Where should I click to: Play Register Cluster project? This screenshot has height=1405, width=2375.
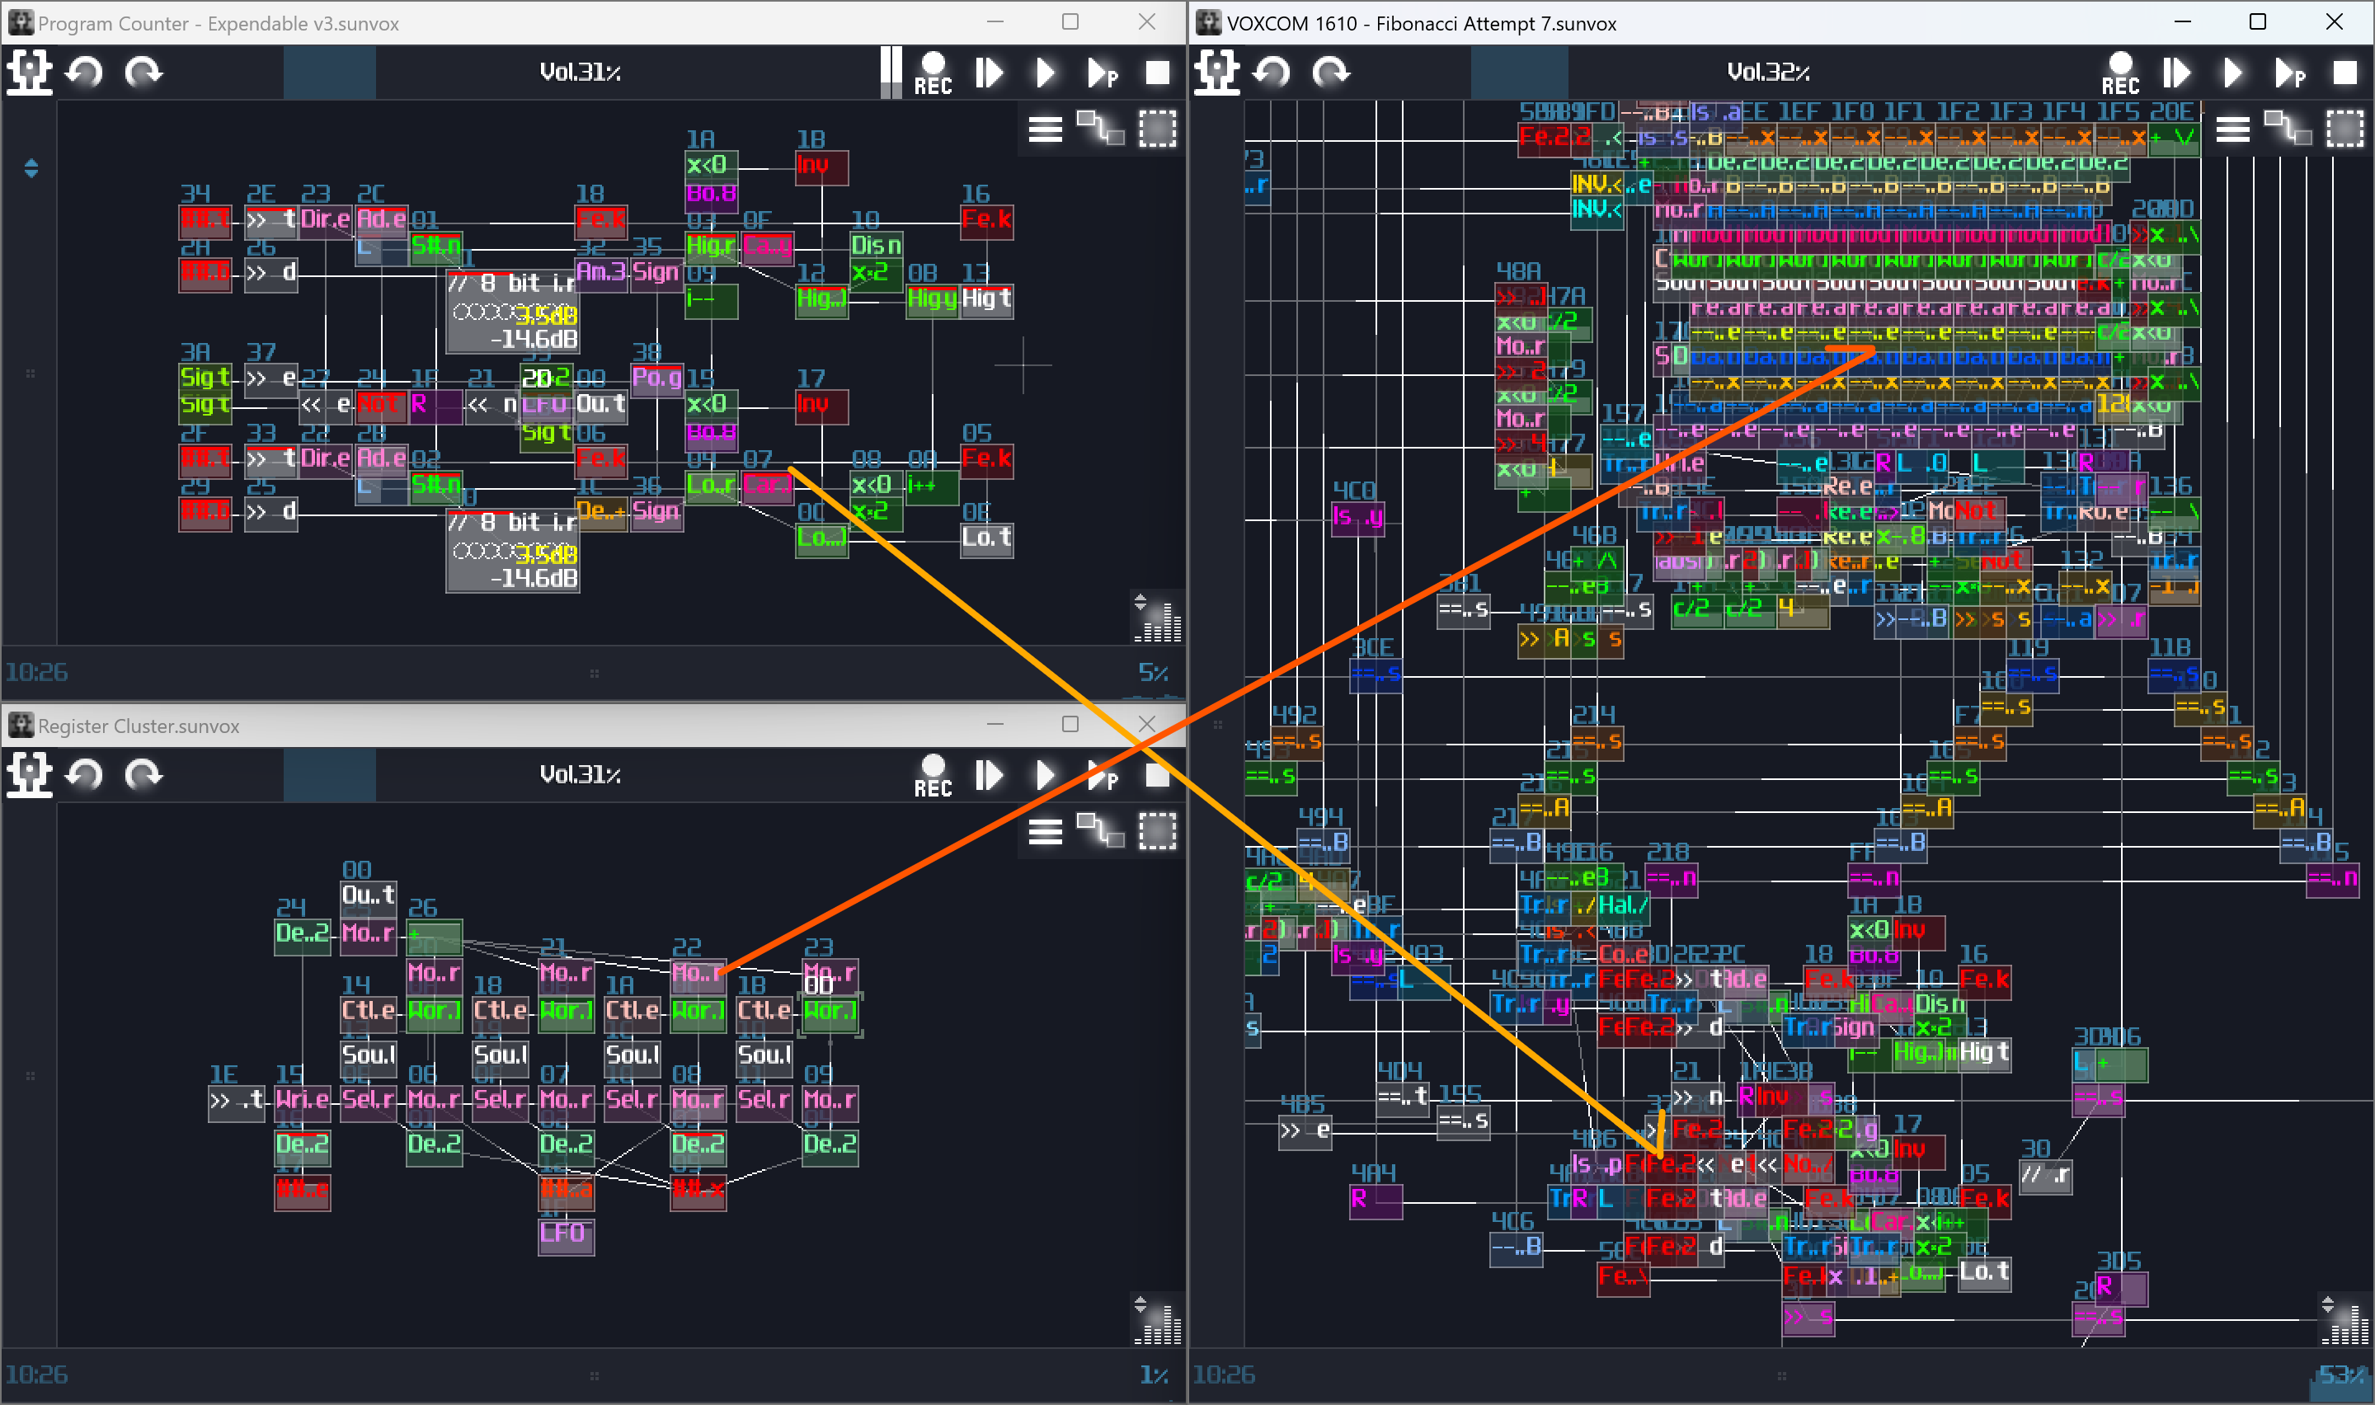coord(1045,774)
